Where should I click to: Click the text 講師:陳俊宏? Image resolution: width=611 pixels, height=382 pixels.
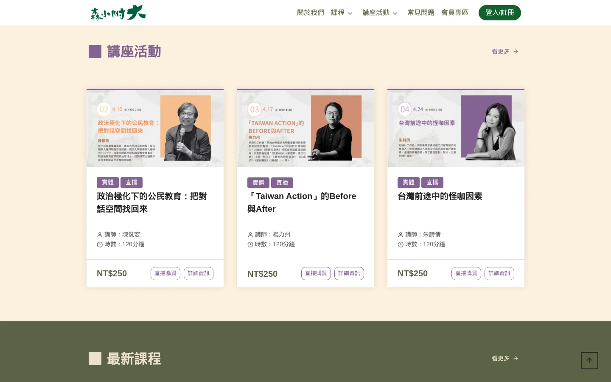(122, 234)
